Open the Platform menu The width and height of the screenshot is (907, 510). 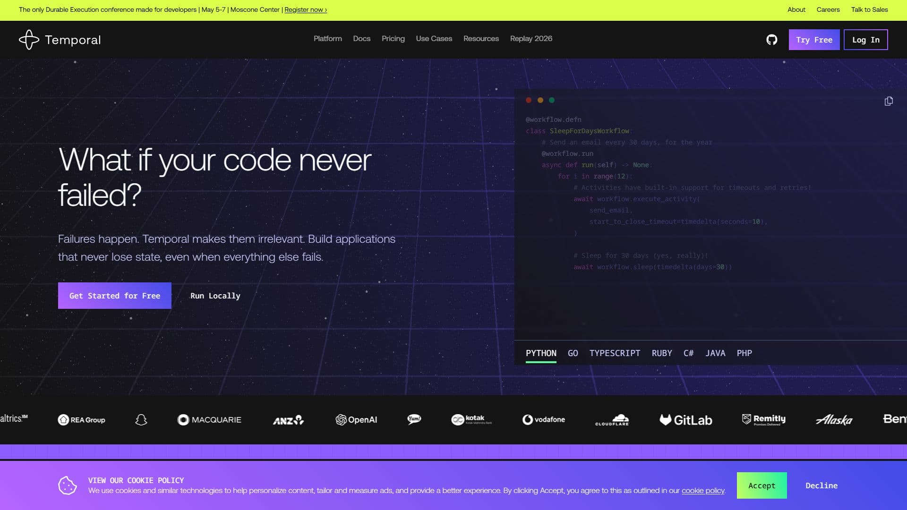(x=327, y=39)
